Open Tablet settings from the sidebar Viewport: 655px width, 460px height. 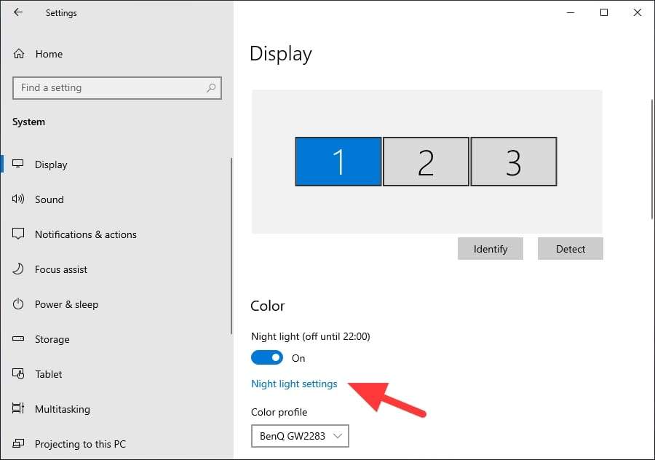point(47,374)
